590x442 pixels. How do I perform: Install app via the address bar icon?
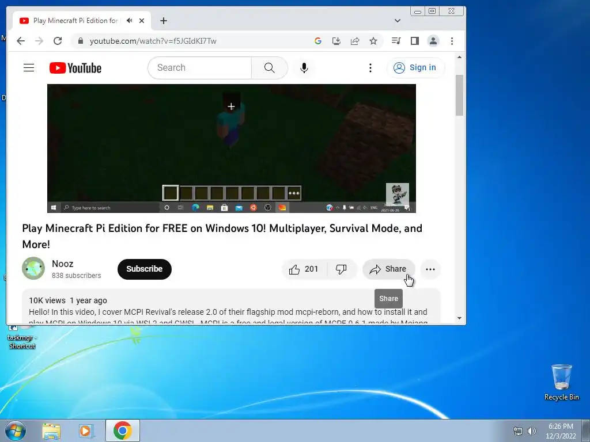(336, 41)
